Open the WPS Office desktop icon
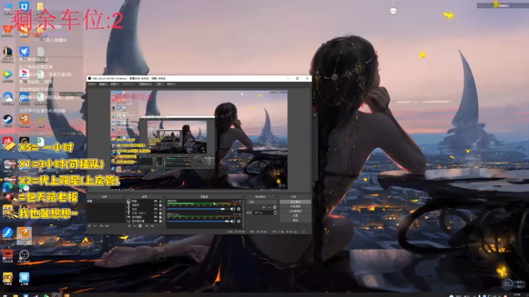 click(x=7, y=30)
